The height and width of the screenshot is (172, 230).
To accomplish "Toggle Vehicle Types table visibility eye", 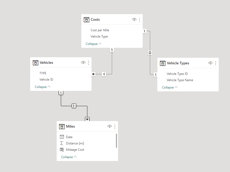I will tap(210, 63).
